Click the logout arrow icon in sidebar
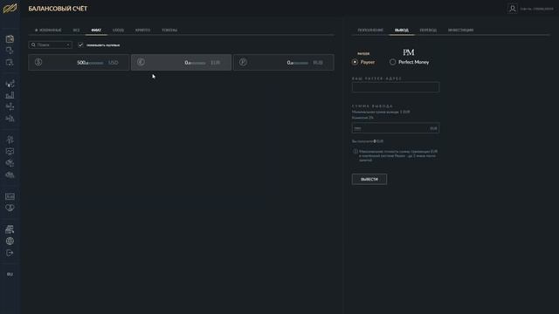The height and width of the screenshot is (314, 559). click(10, 253)
